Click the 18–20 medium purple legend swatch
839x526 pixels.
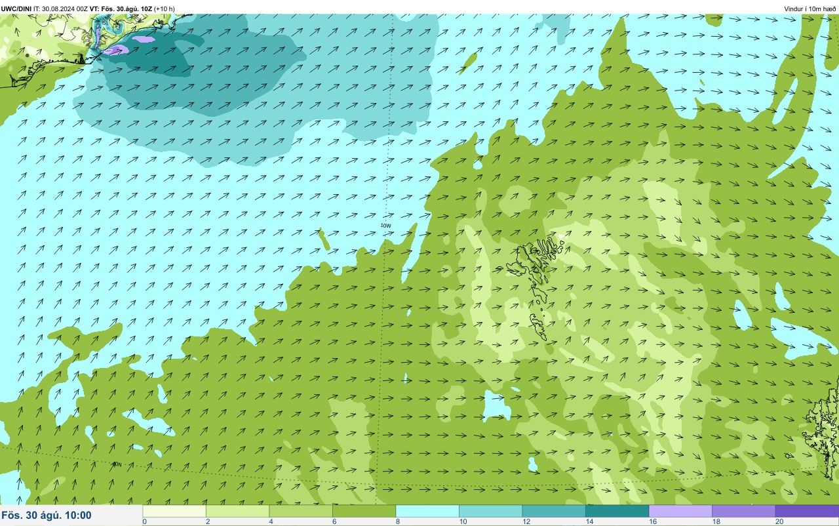pos(743,511)
